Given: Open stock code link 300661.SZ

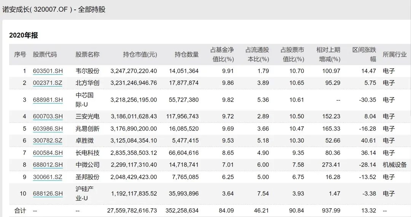Looking at the screenshot, I should pos(48,177).
